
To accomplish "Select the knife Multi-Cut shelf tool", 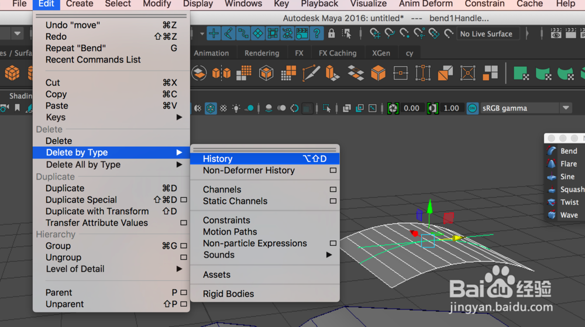I will tap(311, 73).
